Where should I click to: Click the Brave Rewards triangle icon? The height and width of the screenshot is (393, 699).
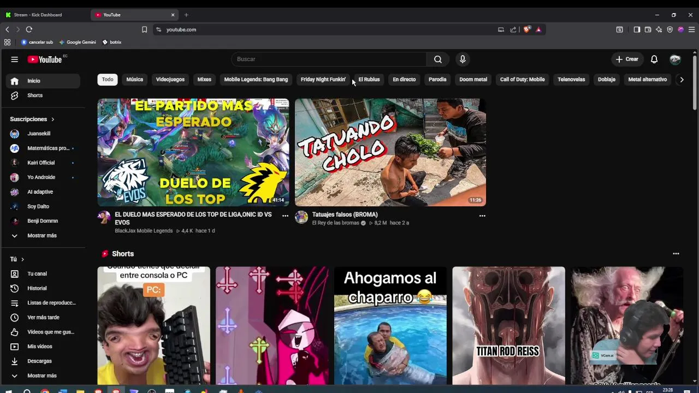click(538, 29)
